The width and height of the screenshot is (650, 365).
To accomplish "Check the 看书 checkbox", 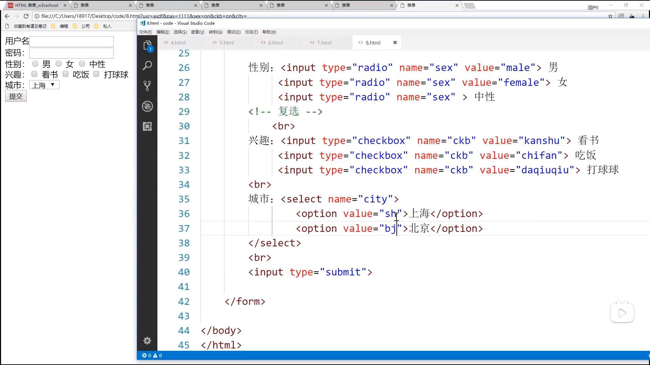I will [34, 74].
